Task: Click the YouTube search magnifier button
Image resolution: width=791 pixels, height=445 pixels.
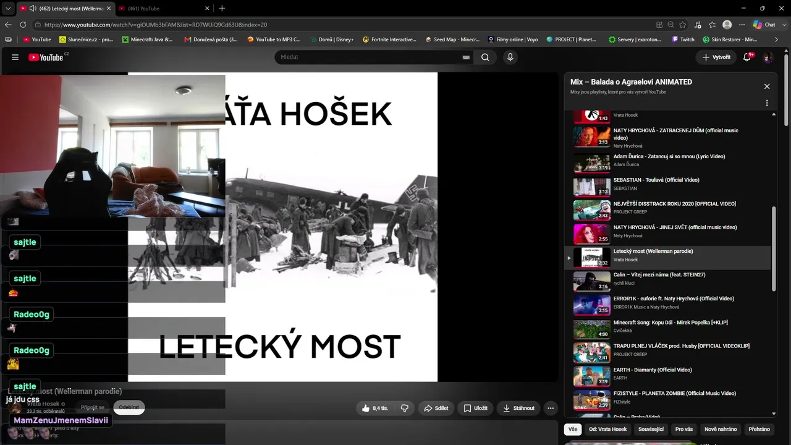Action: click(x=485, y=57)
